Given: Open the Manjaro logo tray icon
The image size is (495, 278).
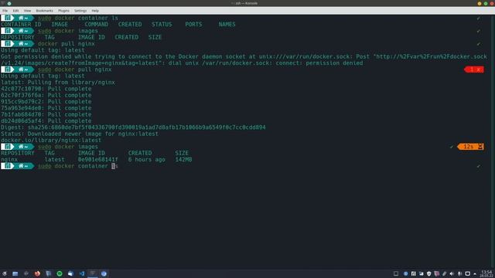Looking at the screenshot, I should (413, 273).
